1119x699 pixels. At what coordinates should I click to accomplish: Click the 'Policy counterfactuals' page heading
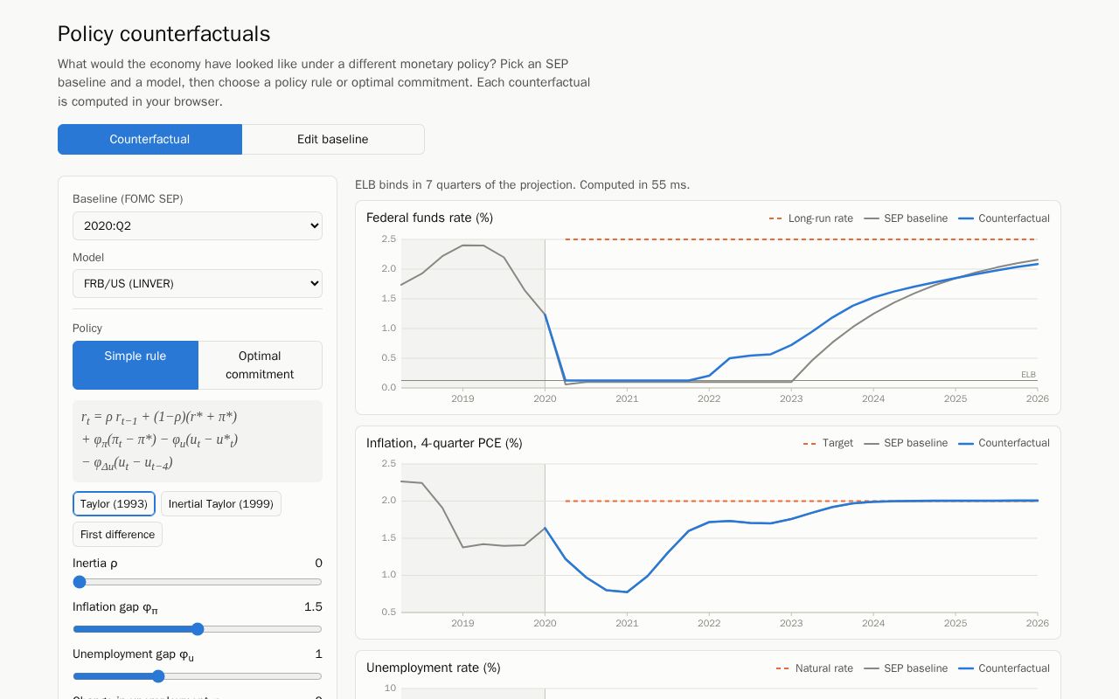click(x=164, y=34)
